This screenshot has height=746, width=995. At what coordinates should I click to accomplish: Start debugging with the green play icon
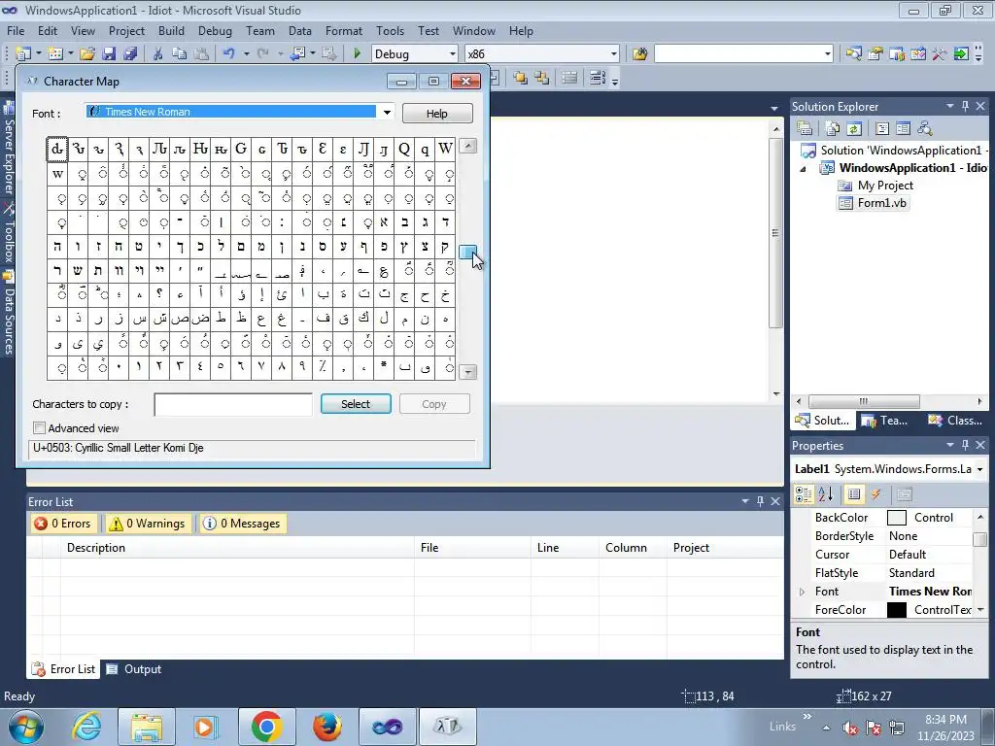point(357,54)
